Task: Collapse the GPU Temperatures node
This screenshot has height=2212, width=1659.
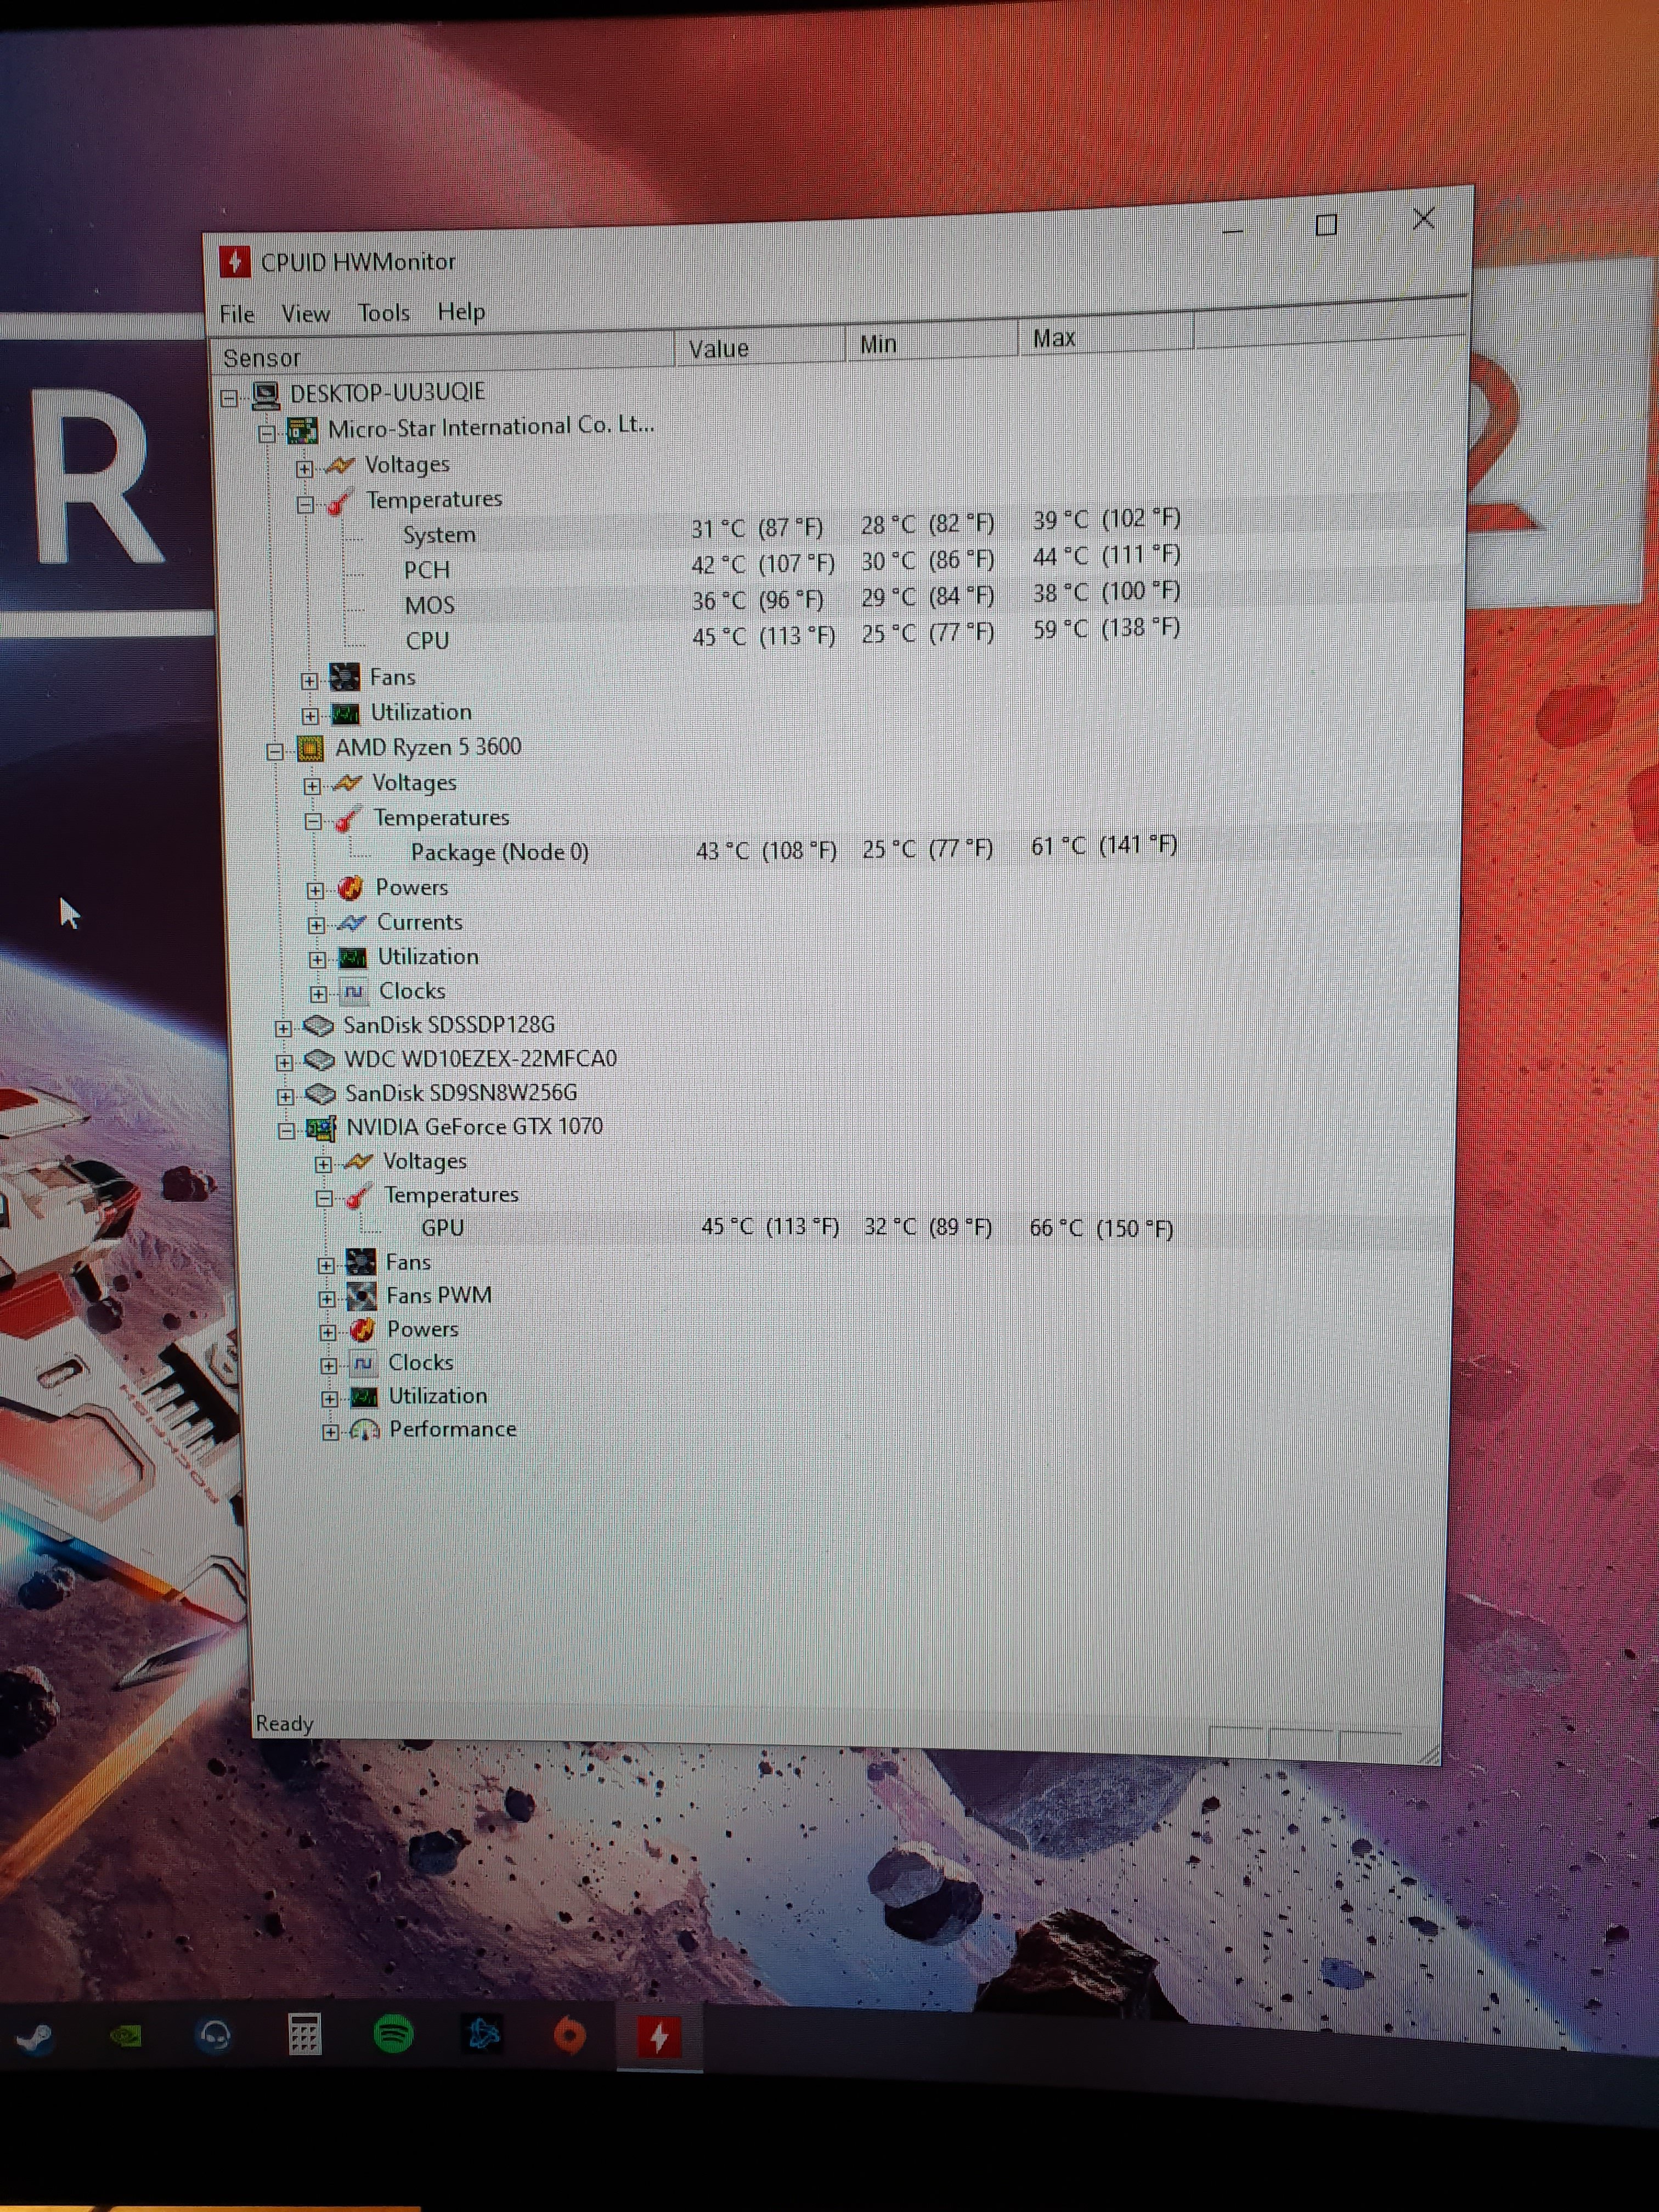Action: point(324,1198)
